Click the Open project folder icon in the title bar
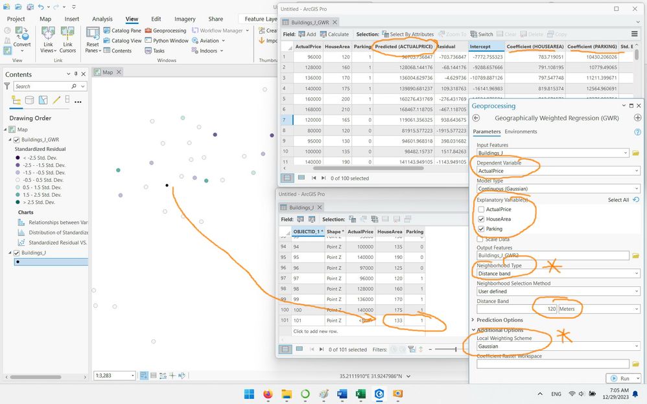Screen dimensions: 647x404 tap(18, 7)
